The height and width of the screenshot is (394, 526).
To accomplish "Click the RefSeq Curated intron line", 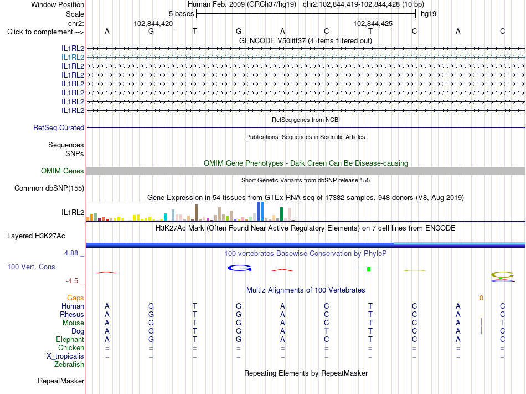I will pyautogui.click(x=306, y=128).
